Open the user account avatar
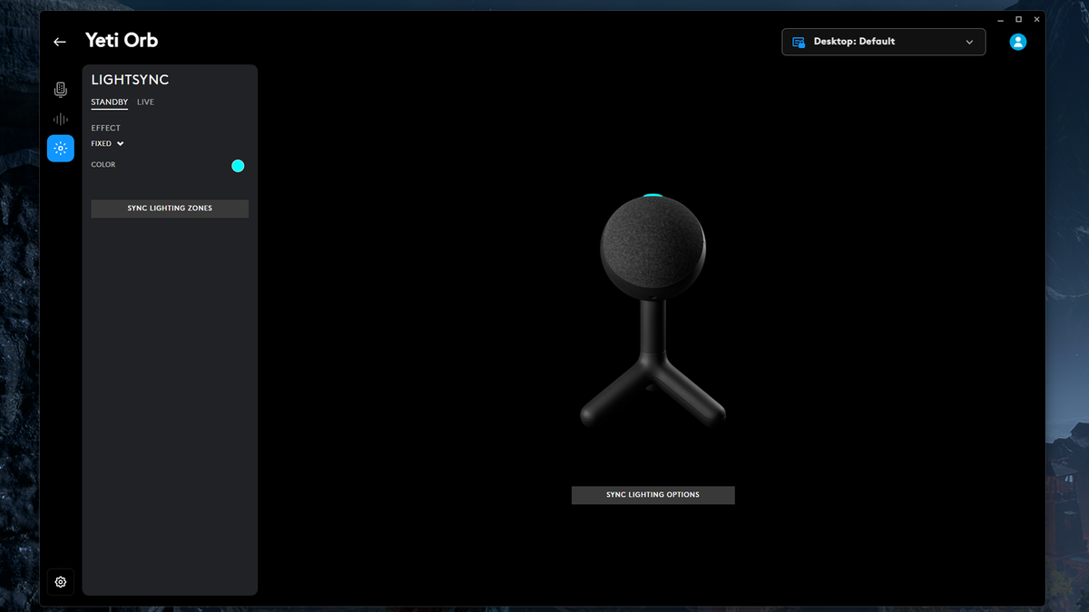The height and width of the screenshot is (612, 1089). coord(1017,42)
